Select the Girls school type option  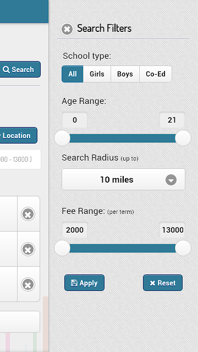97,74
